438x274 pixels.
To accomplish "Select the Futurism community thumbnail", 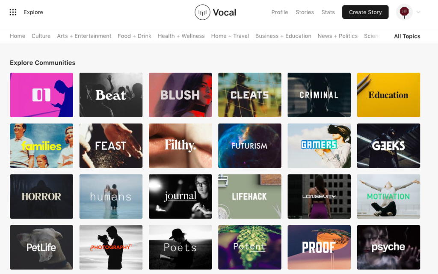I will [250, 146].
